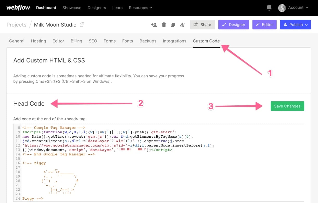Open the Account dropdown
318x203 pixels.
tap(295, 8)
